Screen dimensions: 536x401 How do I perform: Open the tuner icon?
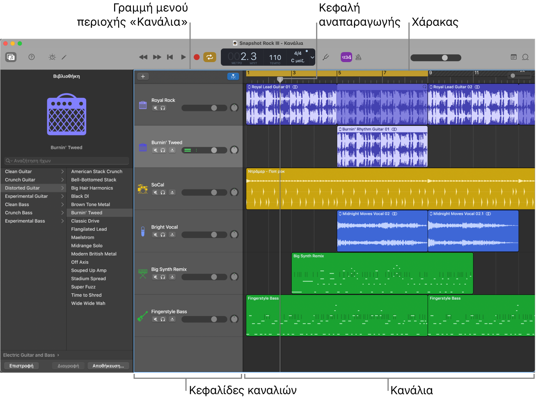point(326,57)
